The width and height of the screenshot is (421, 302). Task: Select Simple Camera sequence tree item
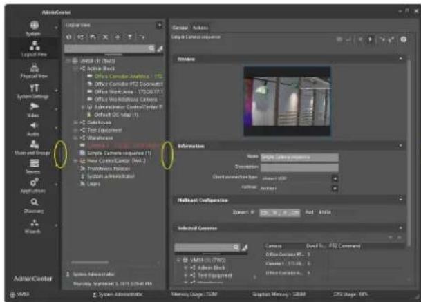pyautogui.click(x=115, y=153)
